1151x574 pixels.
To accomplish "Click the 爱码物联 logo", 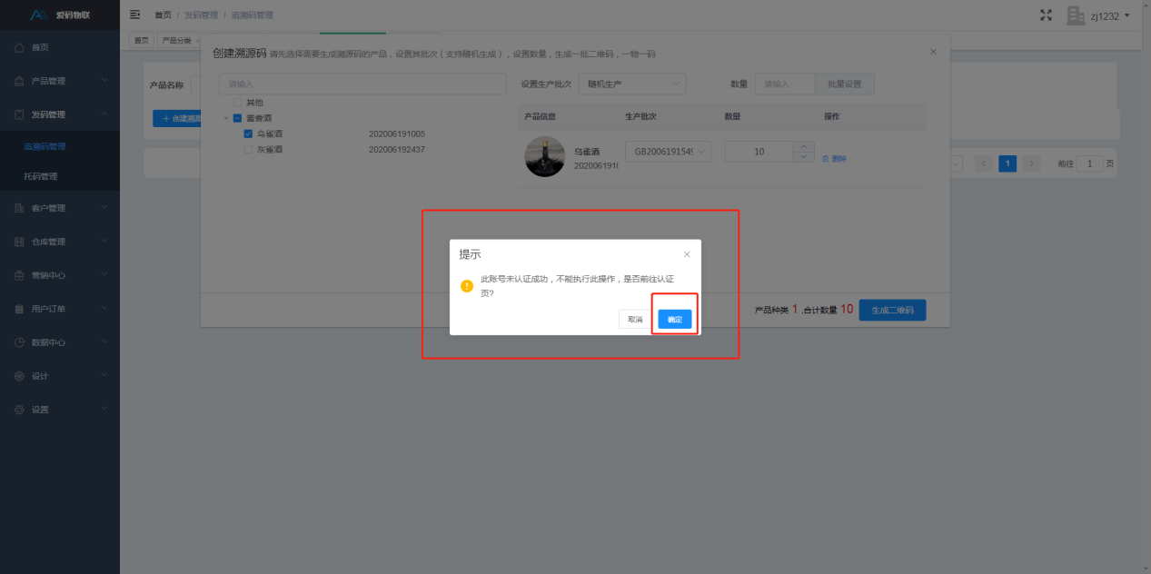I will click(60, 15).
